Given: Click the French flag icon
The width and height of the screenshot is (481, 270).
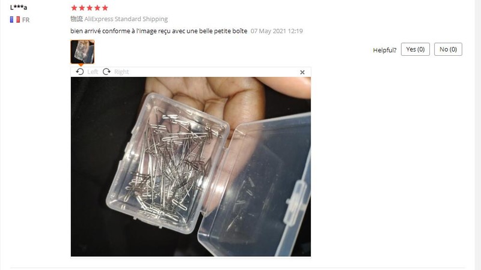Looking at the screenshot, I should [14, 20].
